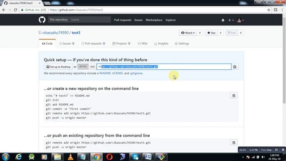Show hidden tray icons arrow
The height and width of the screenshot is (161, 286).
click(243, 157)
